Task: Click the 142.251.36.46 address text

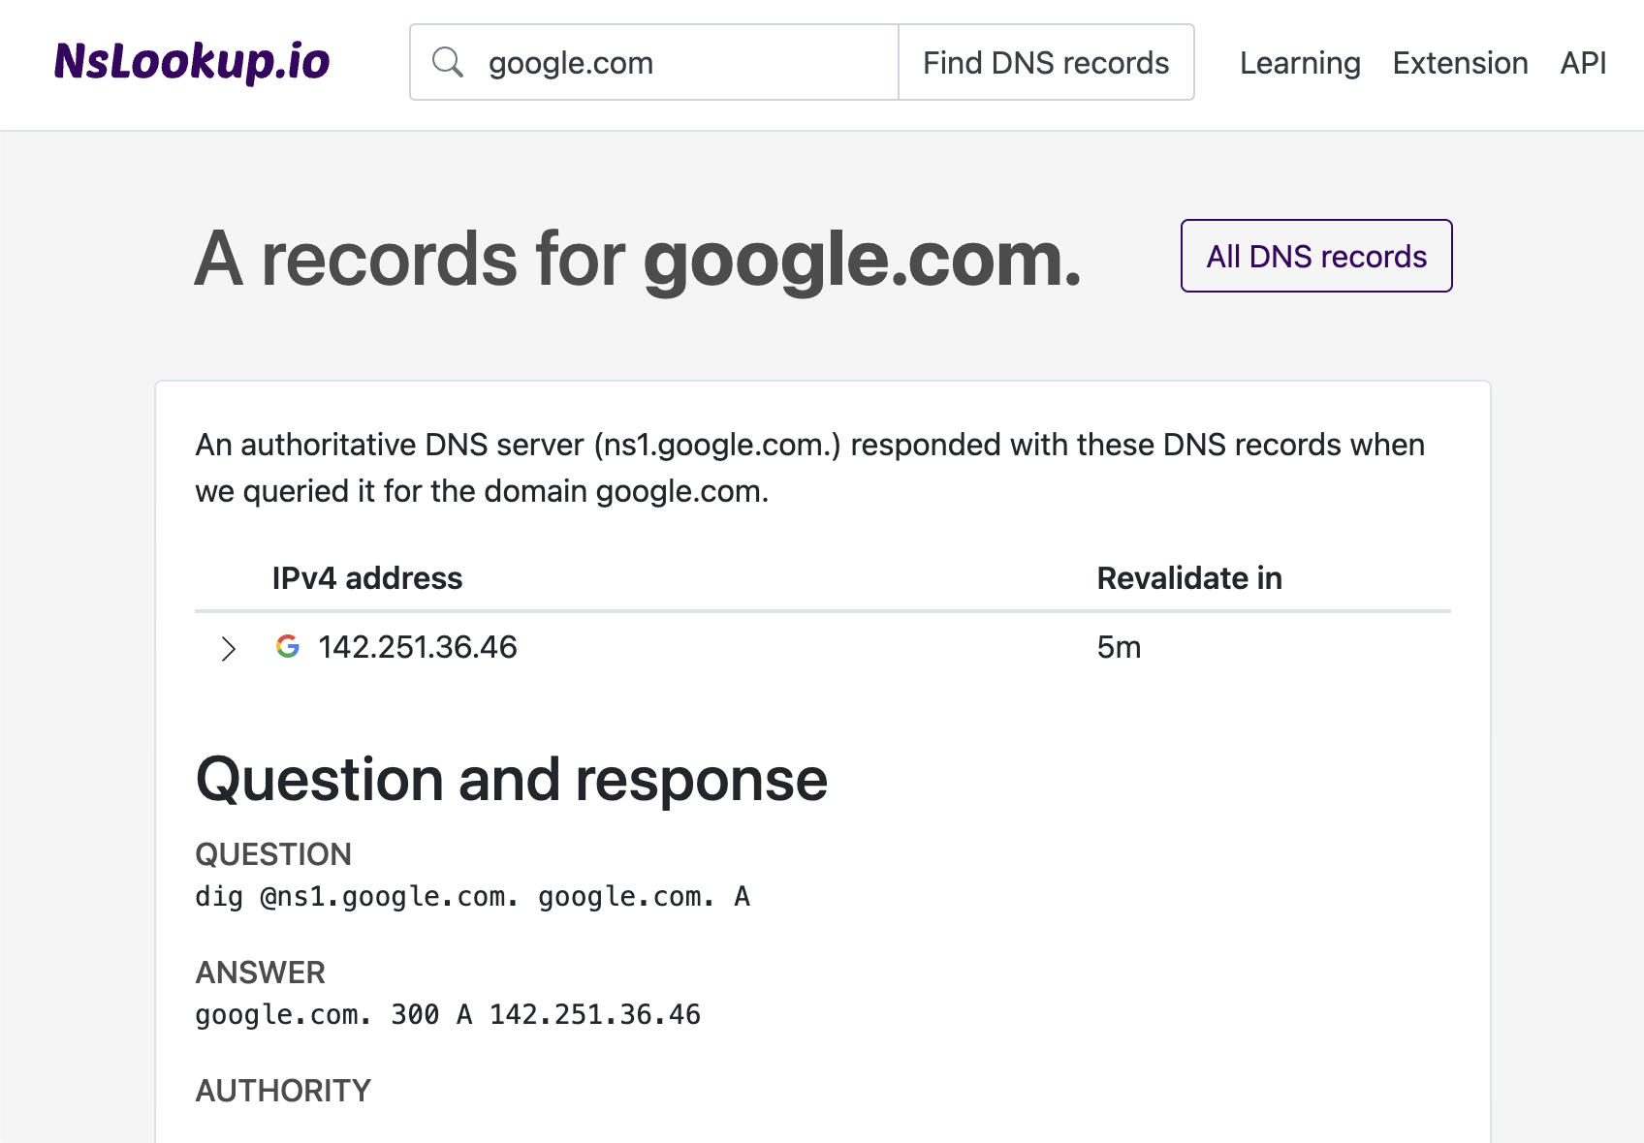Action: [418, 647]
